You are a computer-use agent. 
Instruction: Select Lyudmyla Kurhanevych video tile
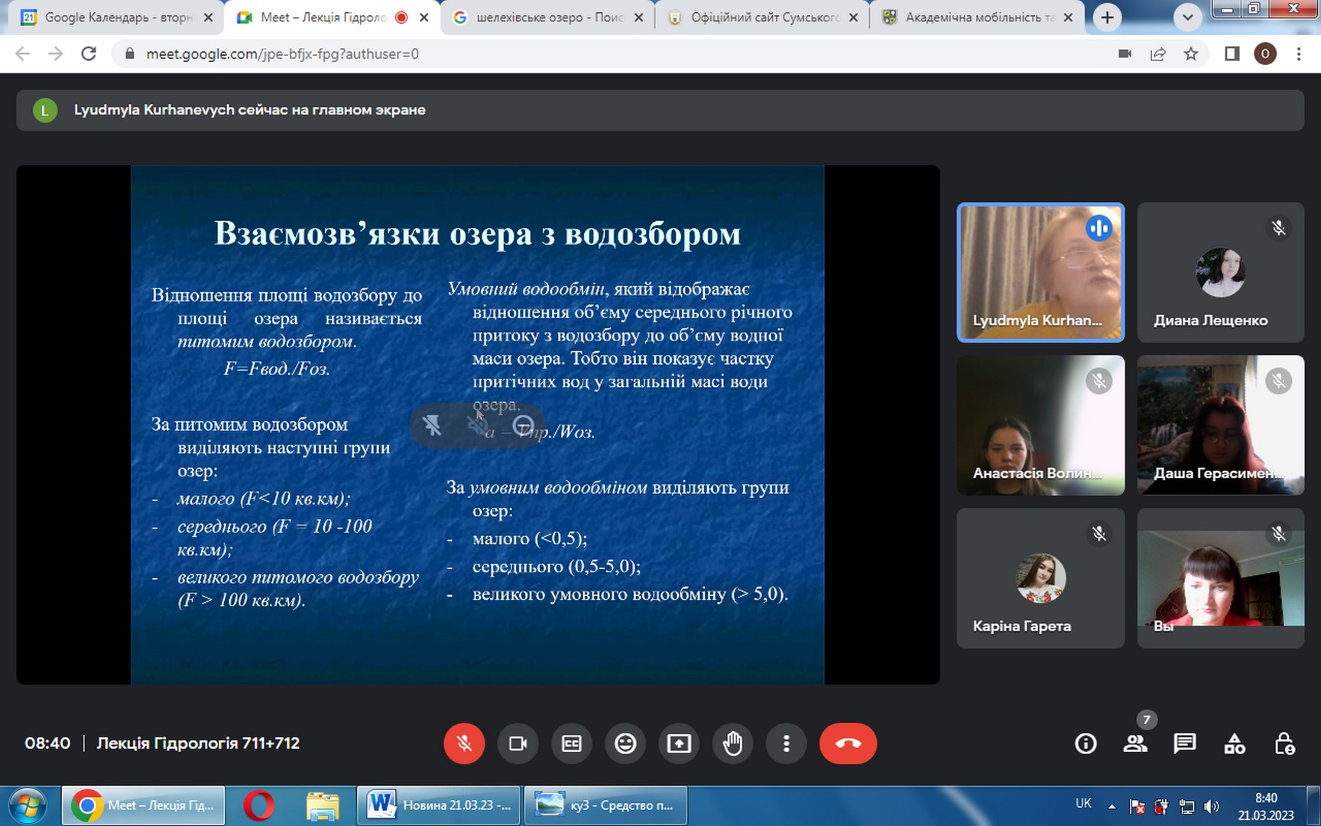tap(1040, 272)
